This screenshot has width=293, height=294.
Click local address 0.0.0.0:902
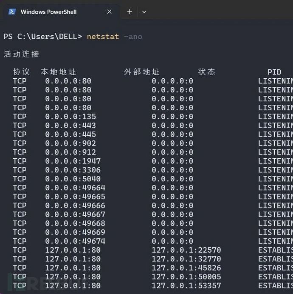pyautogui.click(x=70, y=143)
